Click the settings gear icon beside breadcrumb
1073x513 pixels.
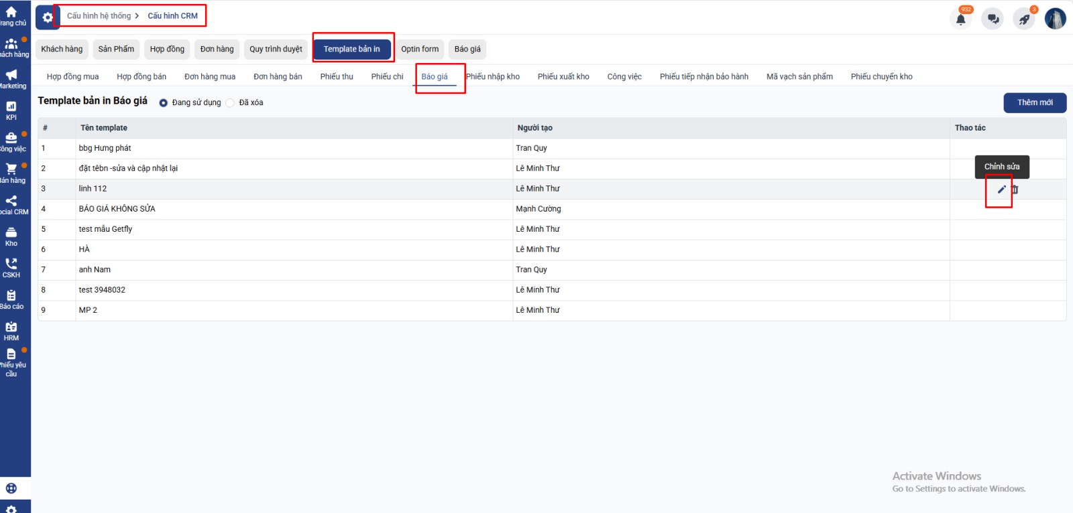[x=47, y=17]
